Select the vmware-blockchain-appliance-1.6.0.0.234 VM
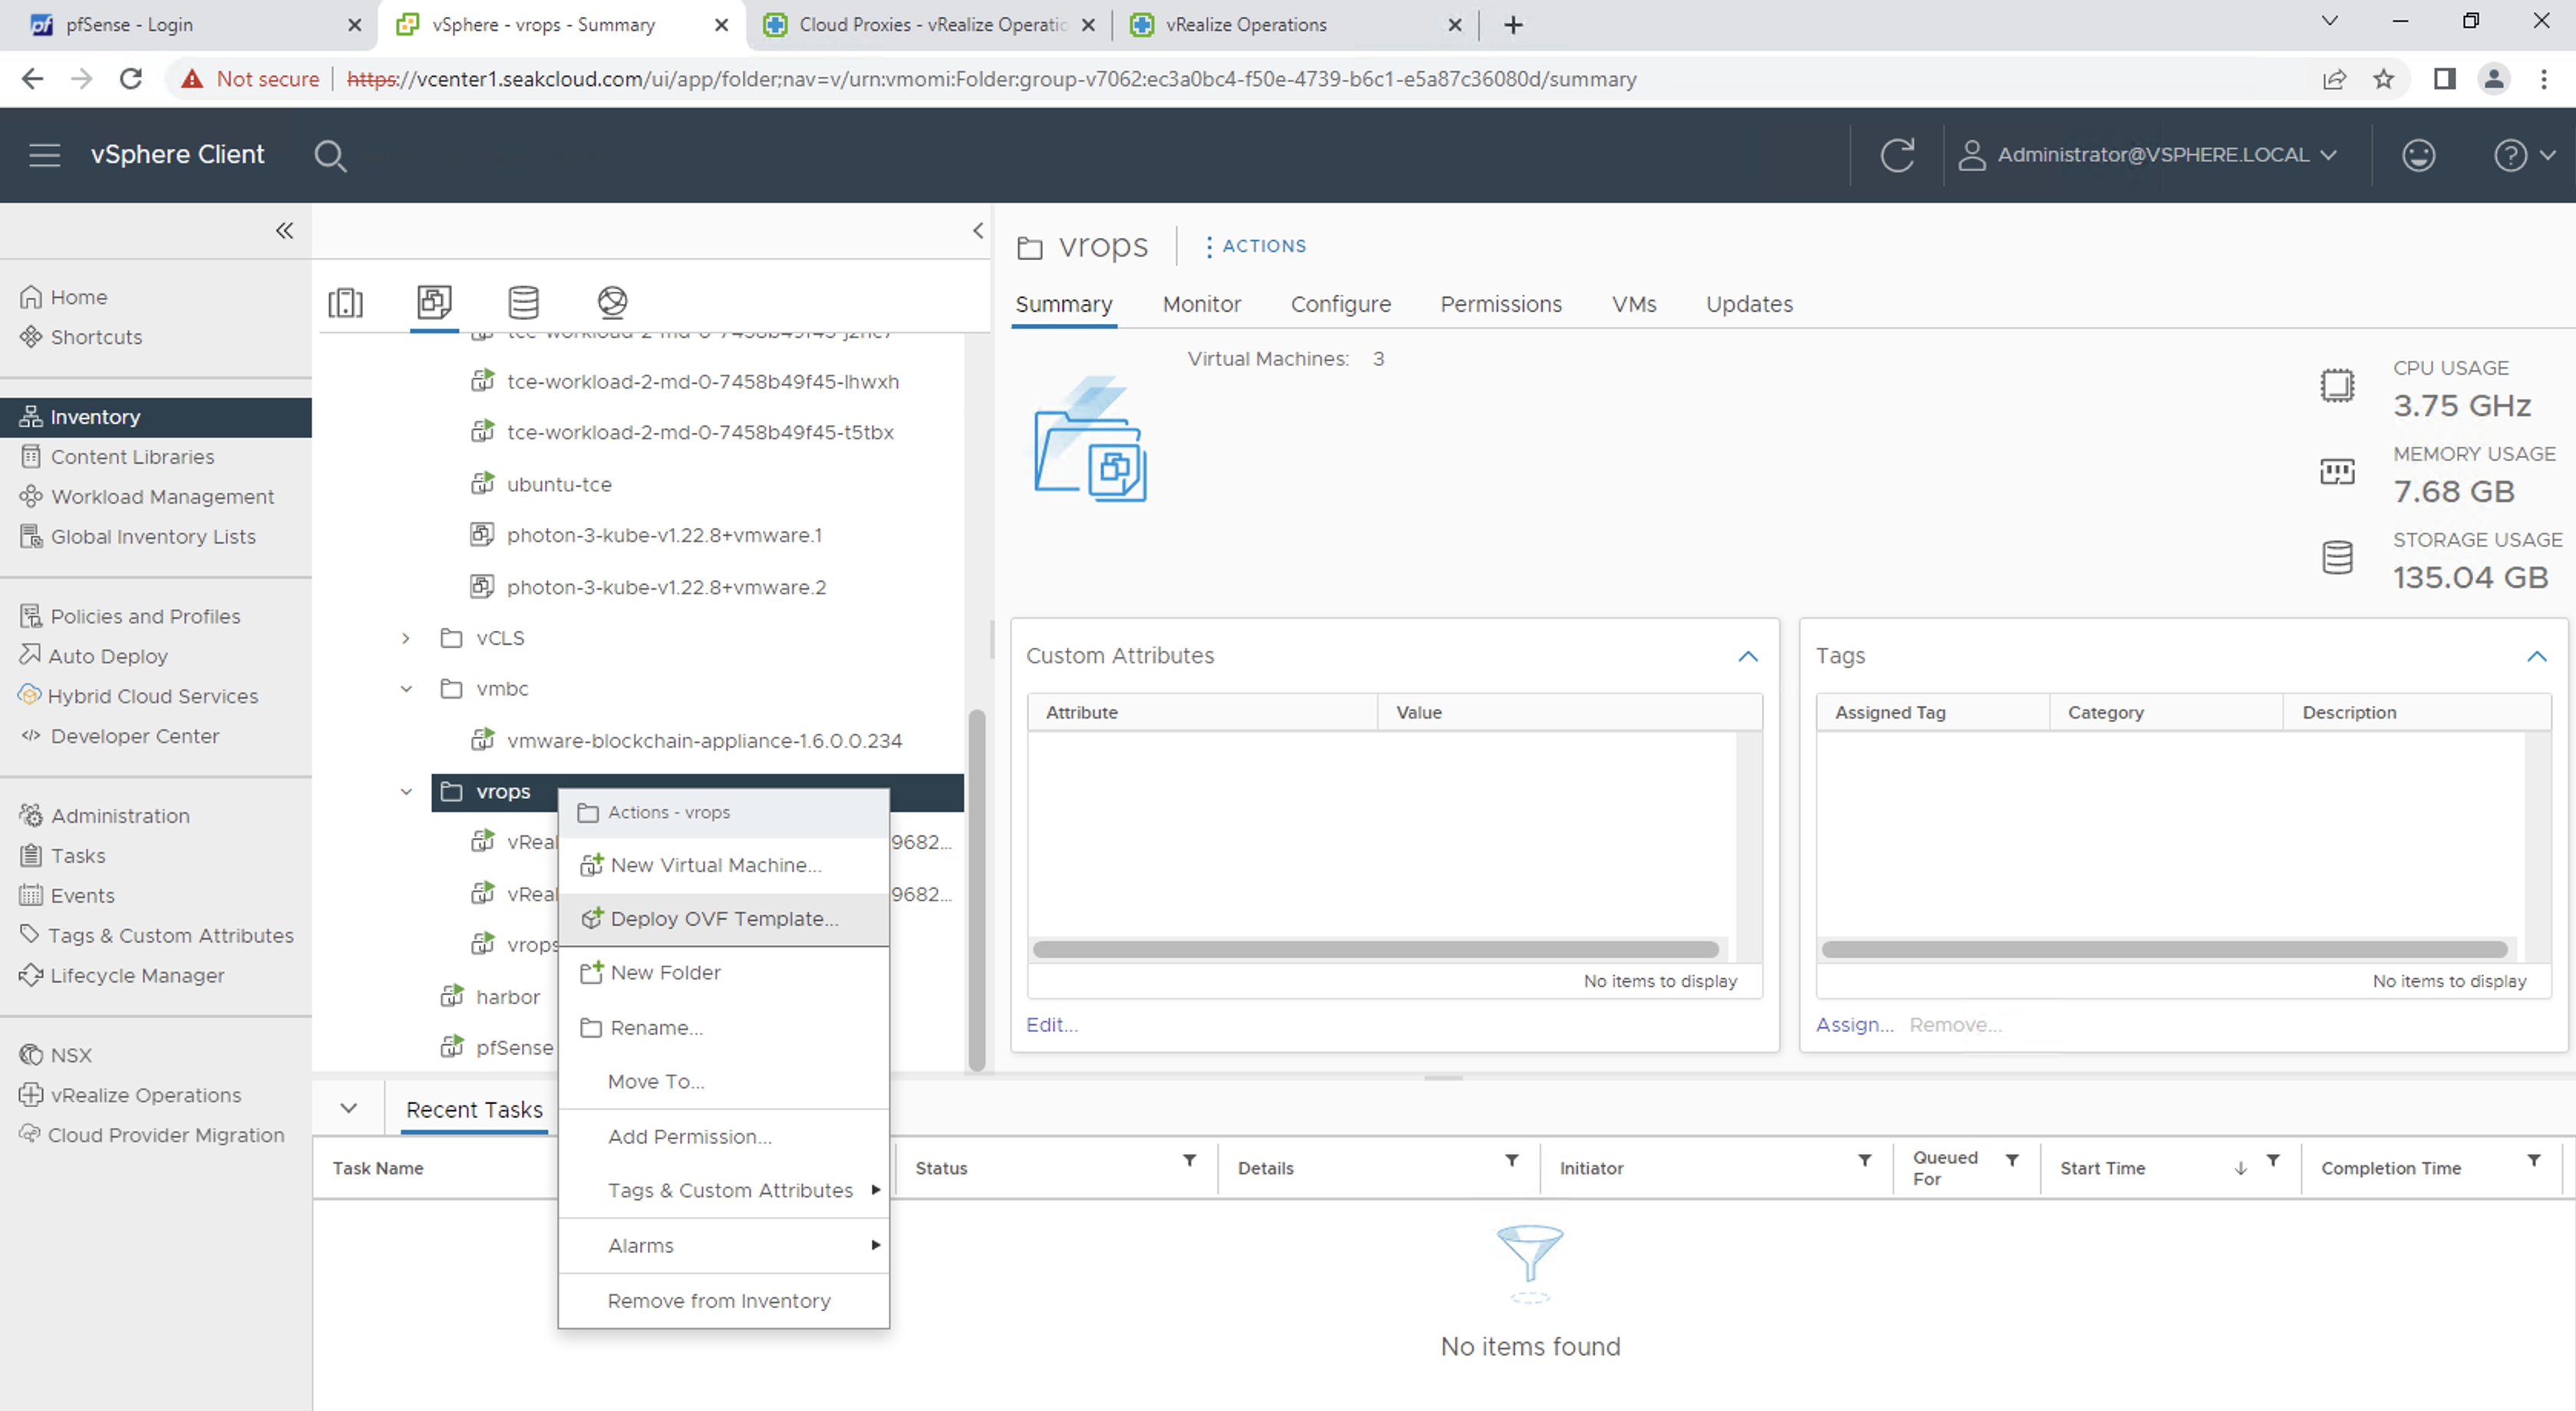The image size is (2576, 1411). [x=703, y=740]
